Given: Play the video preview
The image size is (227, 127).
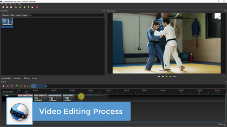Looking at the screenshot, I should click(x=166, y=77).
